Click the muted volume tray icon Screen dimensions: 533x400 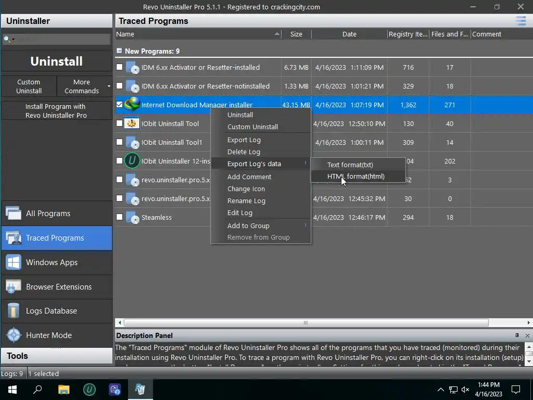(x=465, y=390)
